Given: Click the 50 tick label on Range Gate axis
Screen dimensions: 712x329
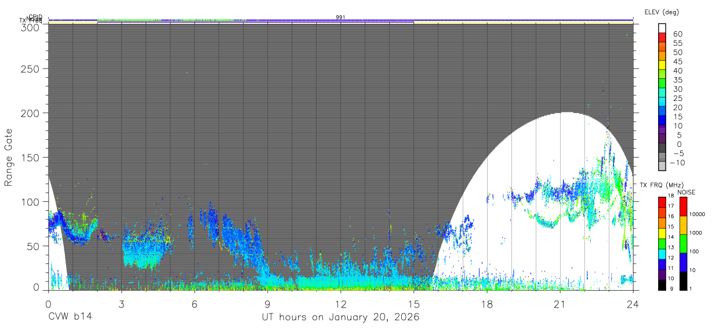Looking at the screenshot, I should 33,246.
